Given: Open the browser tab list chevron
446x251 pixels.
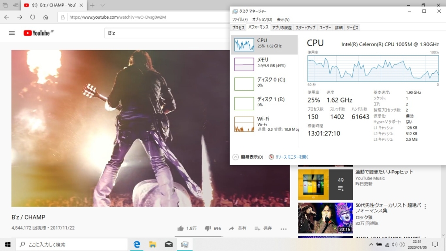Looking at the screenshot, I should pyautogui.click(x=103, y=5).
